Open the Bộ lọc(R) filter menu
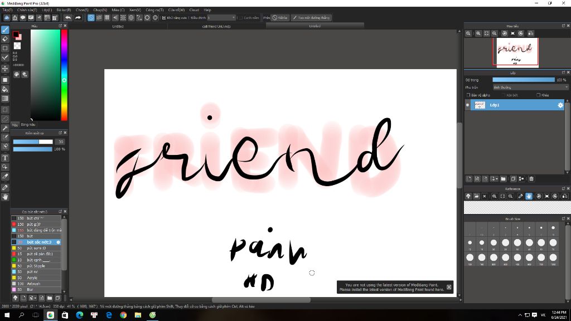This screenshot has width=571, height=321. (x=64, y=10)
